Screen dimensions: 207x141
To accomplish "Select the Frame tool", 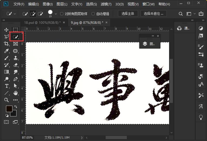I will click(15, 44).
